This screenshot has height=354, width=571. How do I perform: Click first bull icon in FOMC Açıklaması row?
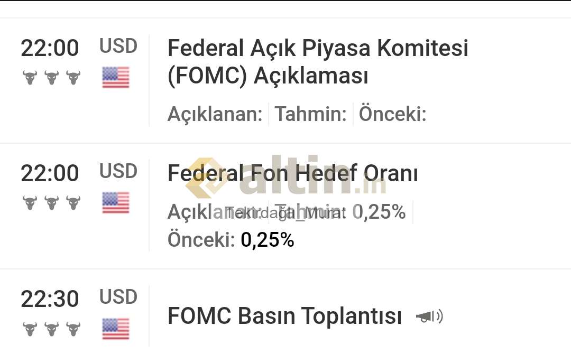[30, 78]
